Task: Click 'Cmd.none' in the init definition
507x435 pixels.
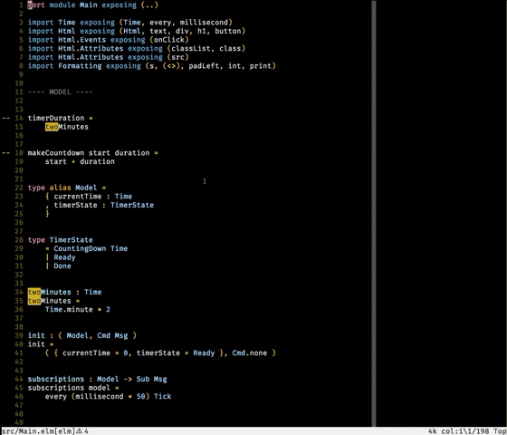Action: point(250,353)
